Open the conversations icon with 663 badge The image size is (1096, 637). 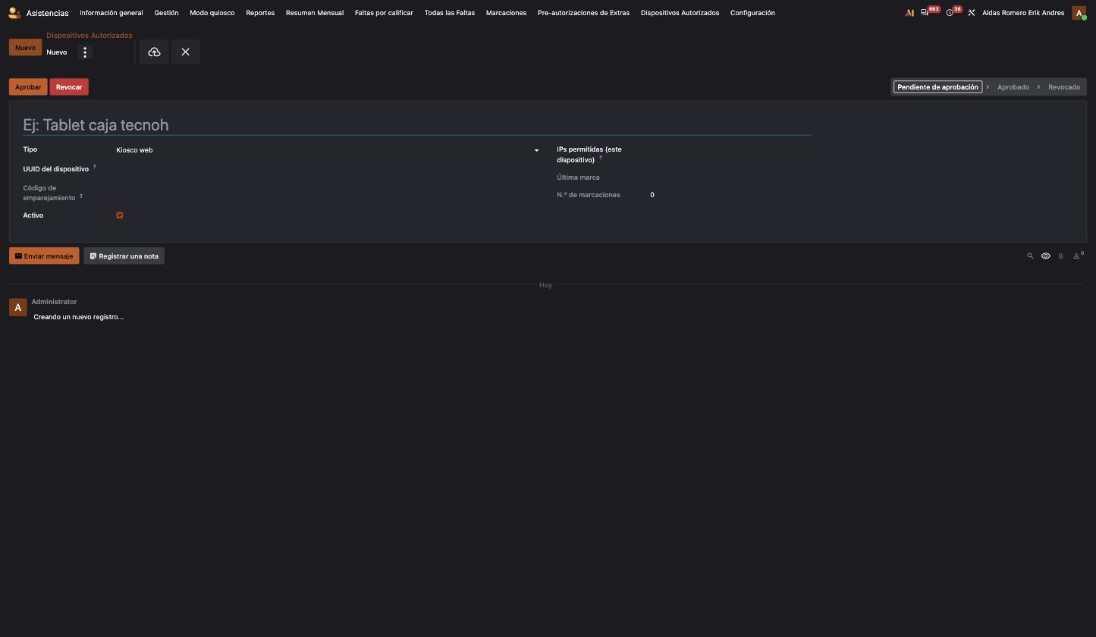(925, 13)
